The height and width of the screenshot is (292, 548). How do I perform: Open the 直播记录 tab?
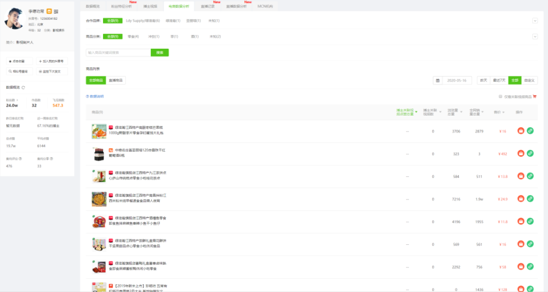208,6
